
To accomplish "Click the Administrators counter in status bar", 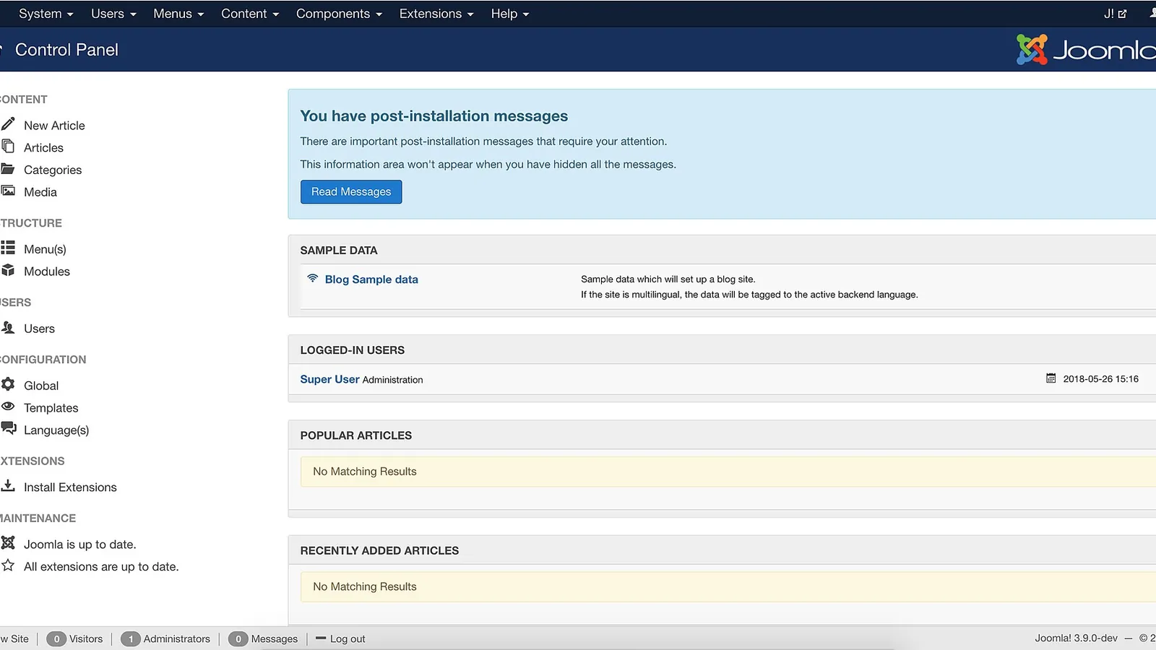I will coord(165,639).
